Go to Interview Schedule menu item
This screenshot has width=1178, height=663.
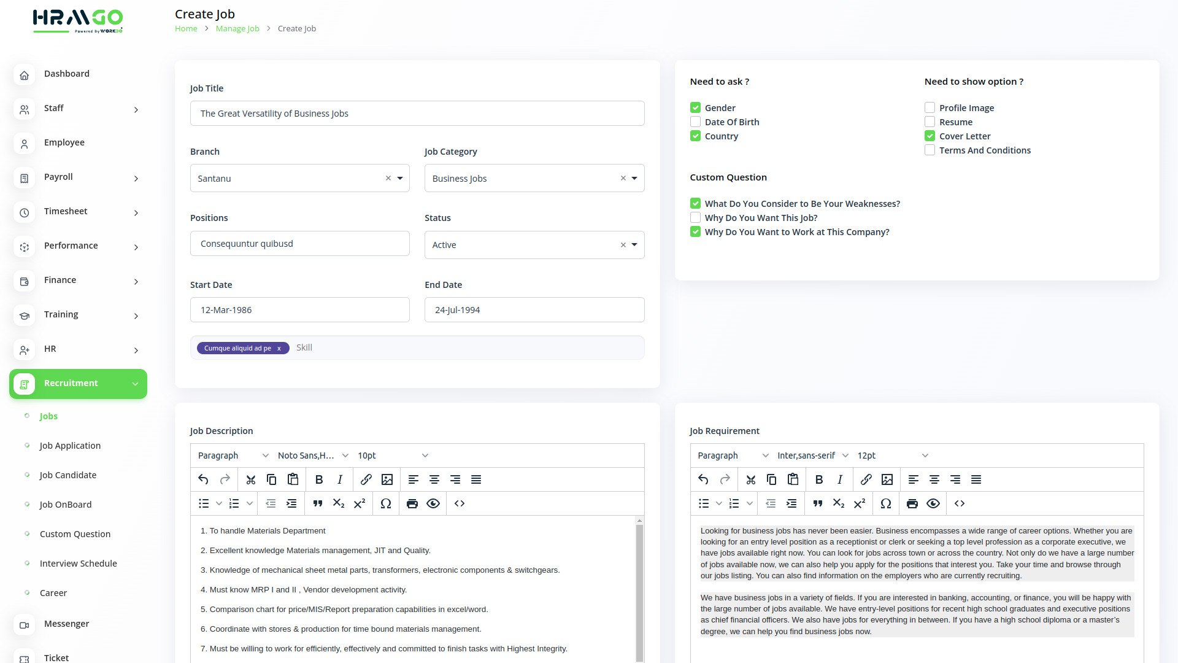click(x=78, y=564)
